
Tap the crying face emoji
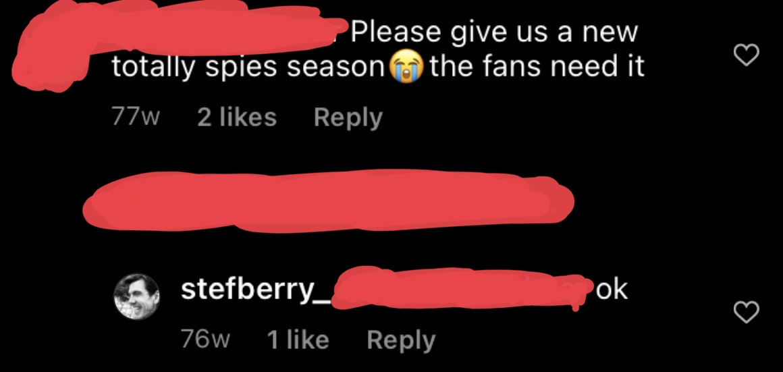(406, 68)
